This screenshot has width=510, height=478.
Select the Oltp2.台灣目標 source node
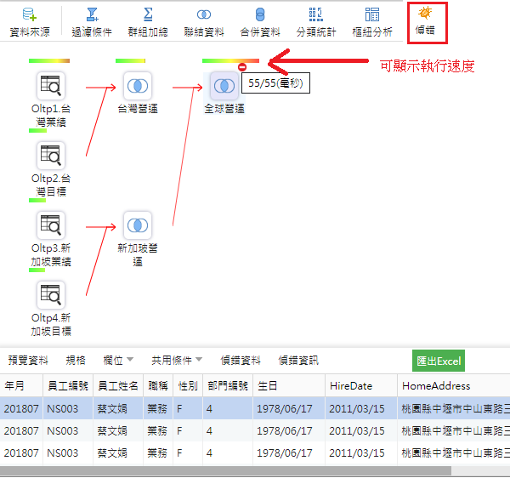tap(51, 156)
